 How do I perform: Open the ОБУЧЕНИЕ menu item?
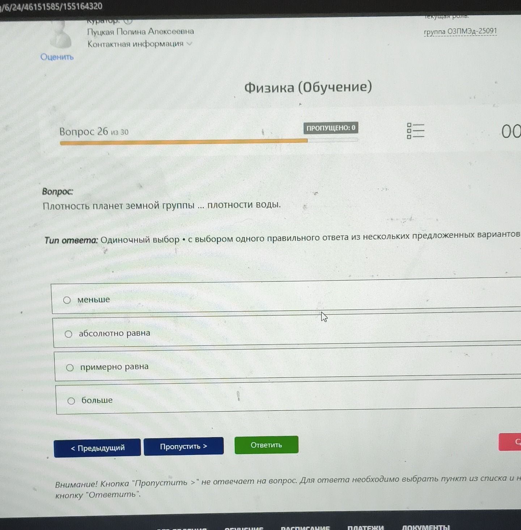pos(244,528)
